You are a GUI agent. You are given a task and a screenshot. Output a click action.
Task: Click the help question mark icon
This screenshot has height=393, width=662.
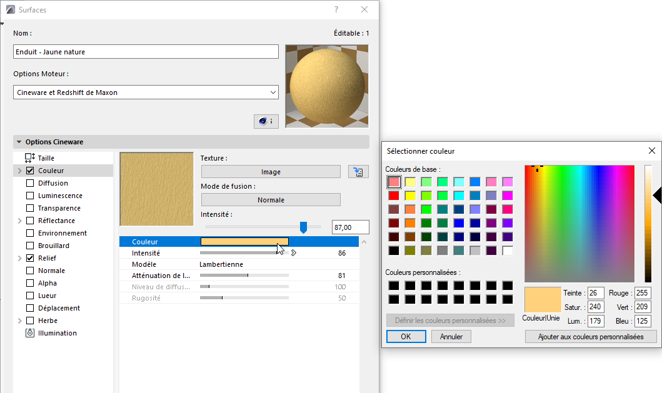point(336,9)
